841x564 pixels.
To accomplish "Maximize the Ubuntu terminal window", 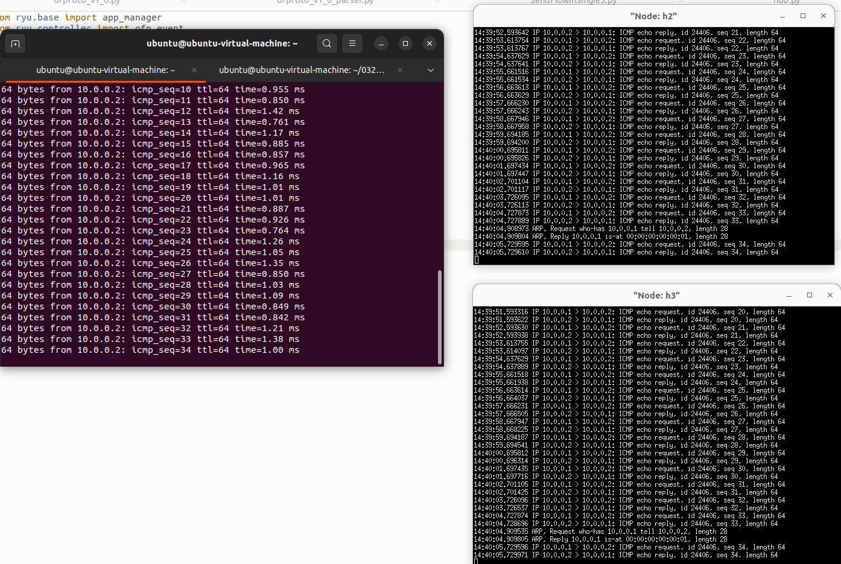I will (405, 43).
